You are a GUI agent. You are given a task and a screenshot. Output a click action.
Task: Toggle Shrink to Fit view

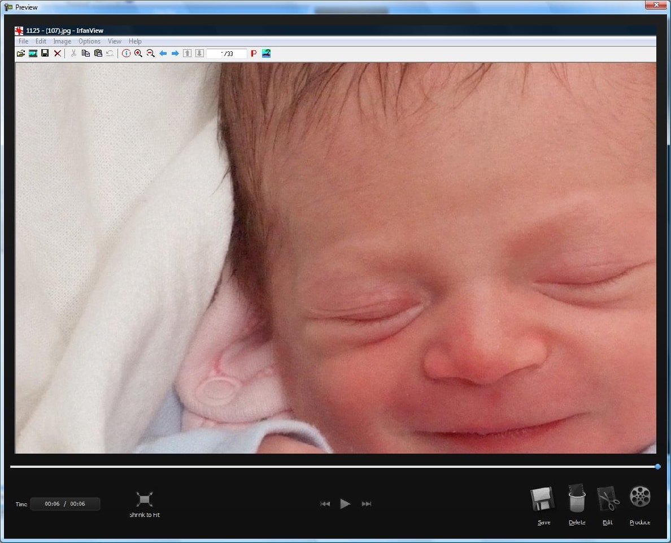[145, 499]
